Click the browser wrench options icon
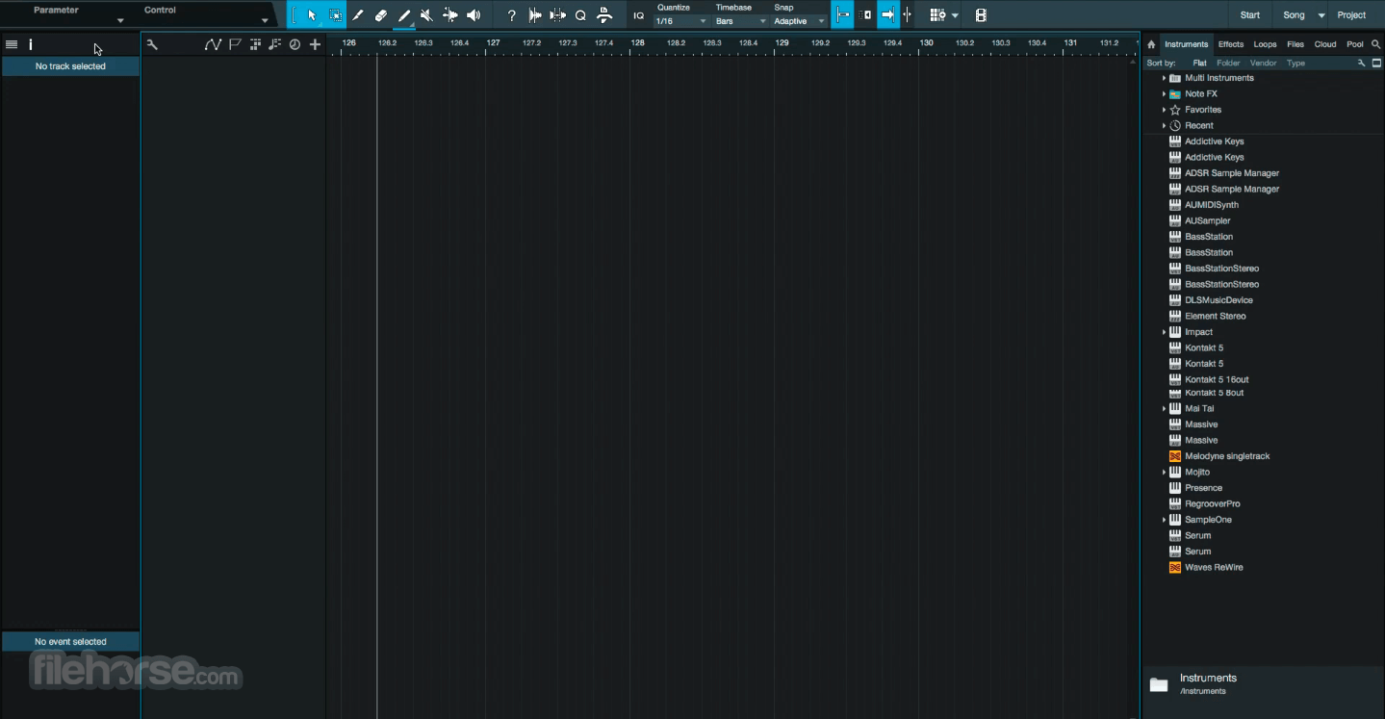 click(1361, 63)
